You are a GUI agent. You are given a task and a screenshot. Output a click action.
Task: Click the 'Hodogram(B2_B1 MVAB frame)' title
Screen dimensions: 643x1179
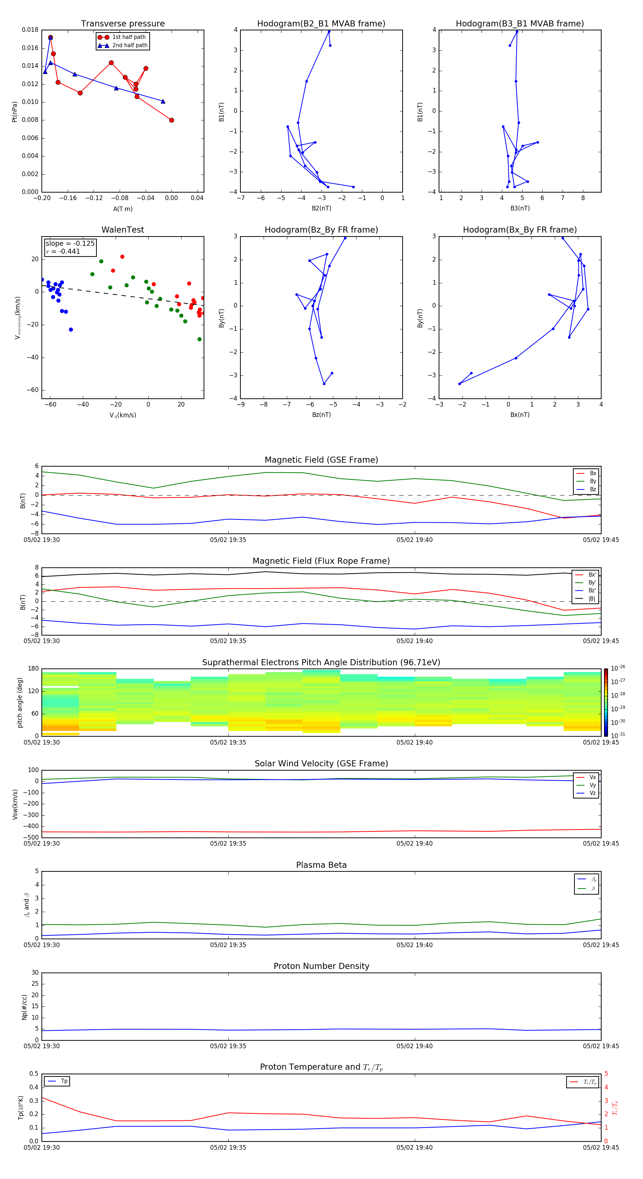click(x=321, y=24)
